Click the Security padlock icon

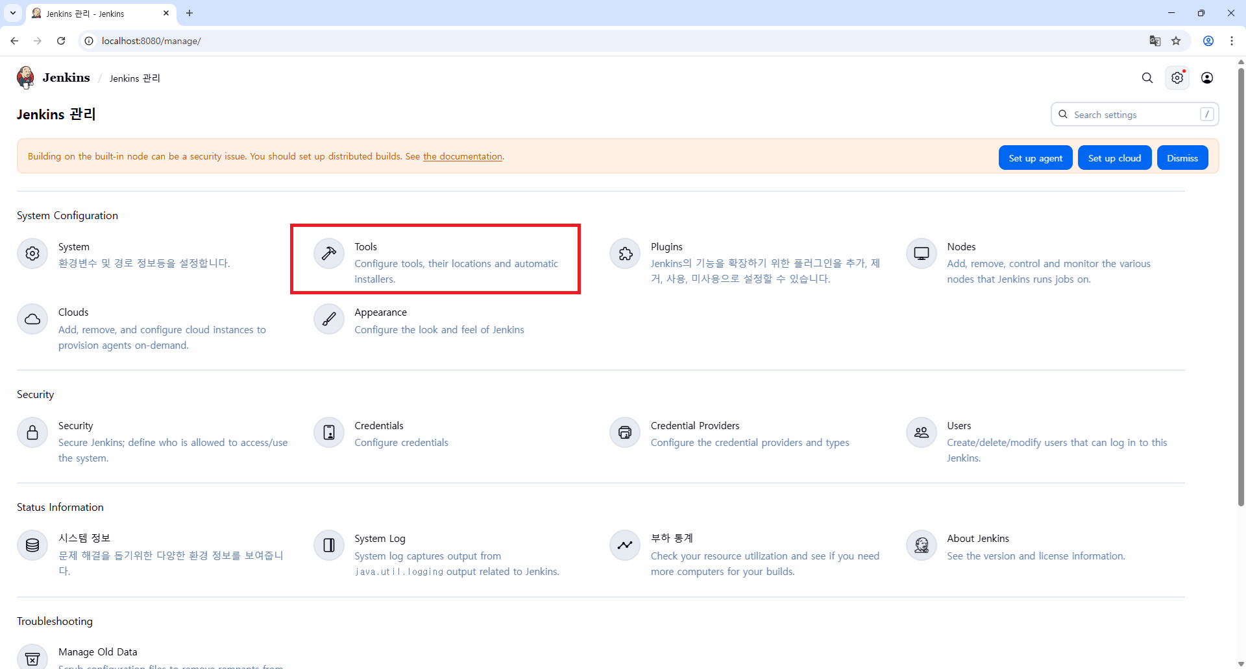click(32, 432)
